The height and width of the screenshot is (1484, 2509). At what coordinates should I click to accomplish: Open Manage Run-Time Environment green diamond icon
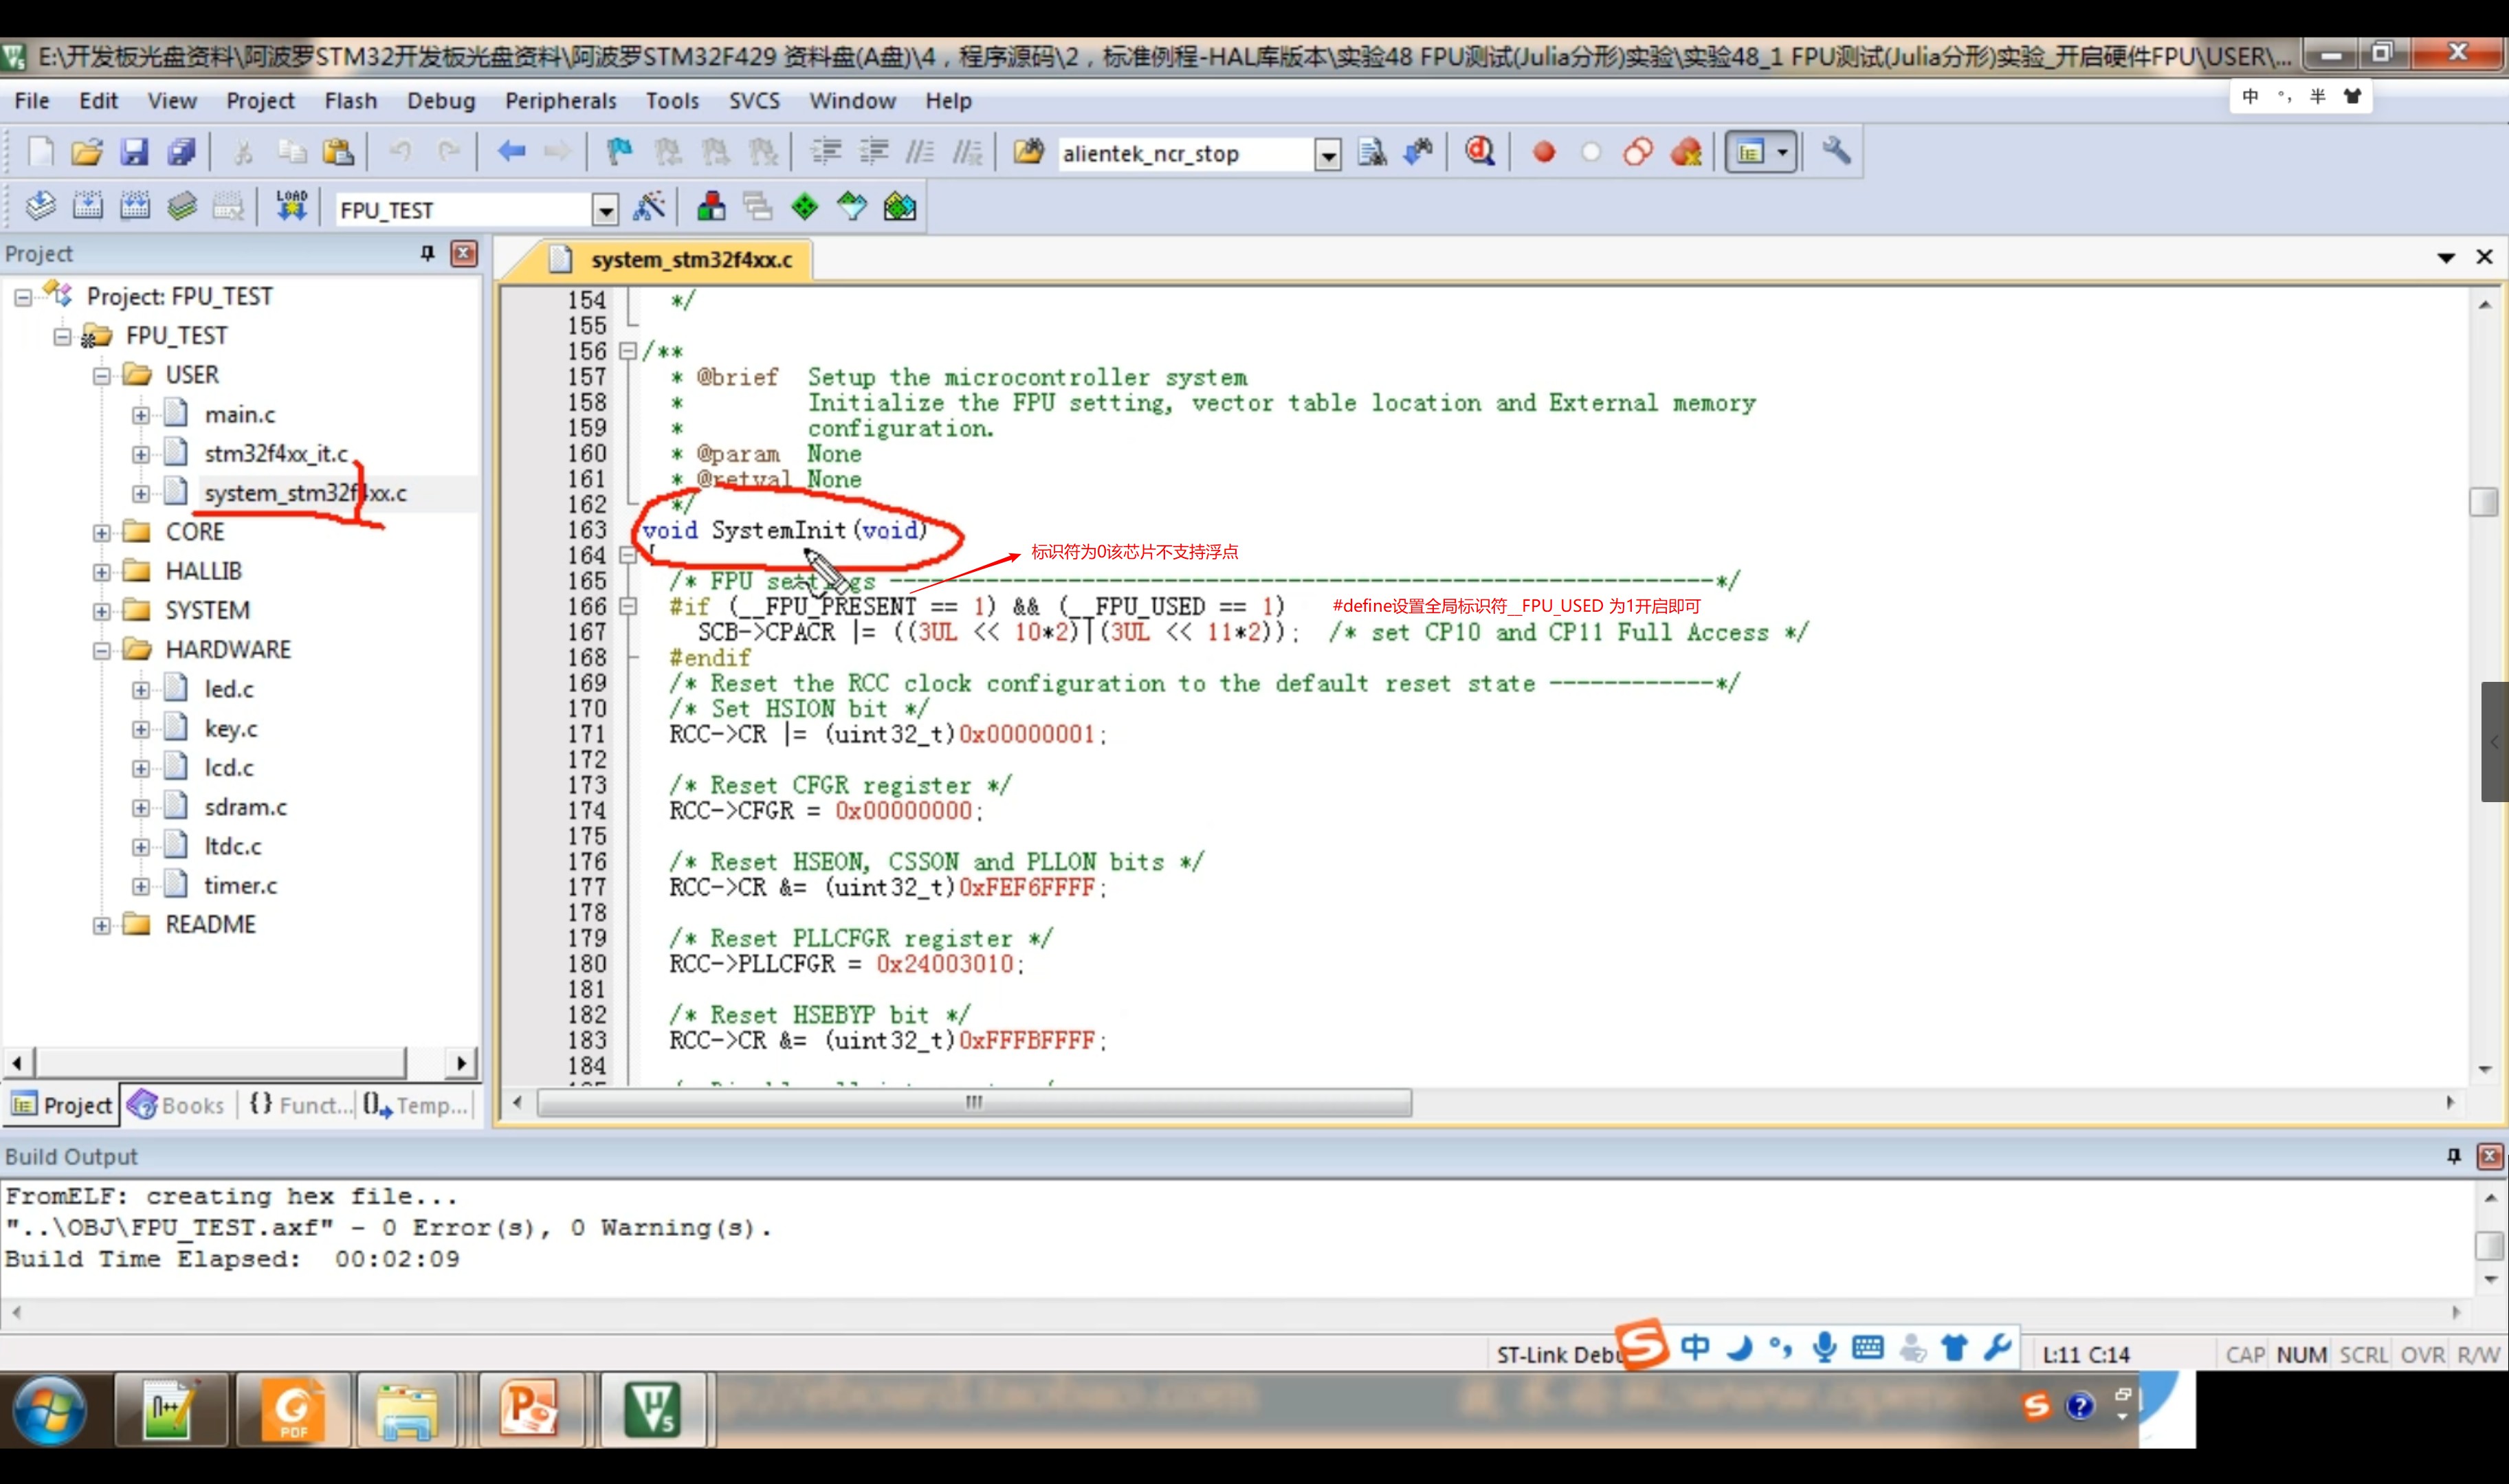[804, 207]
